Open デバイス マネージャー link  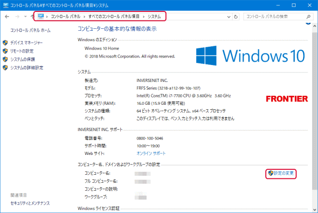pos(26,43)
